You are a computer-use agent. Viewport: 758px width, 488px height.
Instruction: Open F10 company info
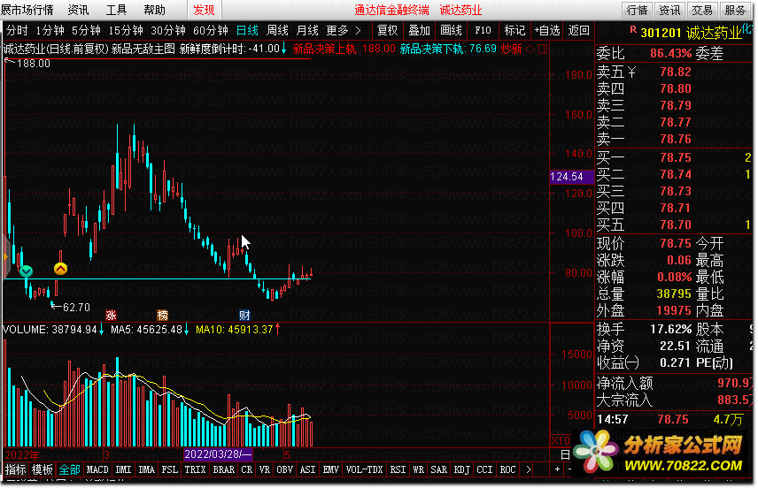click(x=483, y=30)
